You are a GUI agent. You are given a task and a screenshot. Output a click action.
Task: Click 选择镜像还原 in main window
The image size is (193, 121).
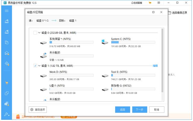click(x=178, y=13)
